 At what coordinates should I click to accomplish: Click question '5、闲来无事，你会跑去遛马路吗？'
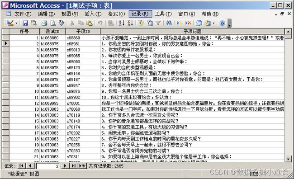click(136, 133)
